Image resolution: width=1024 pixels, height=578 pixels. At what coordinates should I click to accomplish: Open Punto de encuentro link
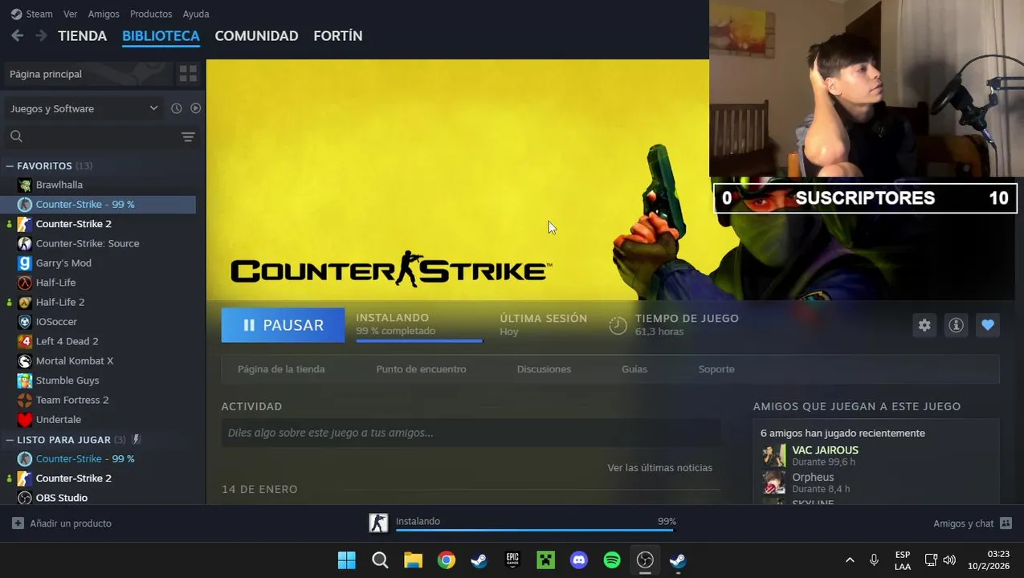(x=421, y=369)
